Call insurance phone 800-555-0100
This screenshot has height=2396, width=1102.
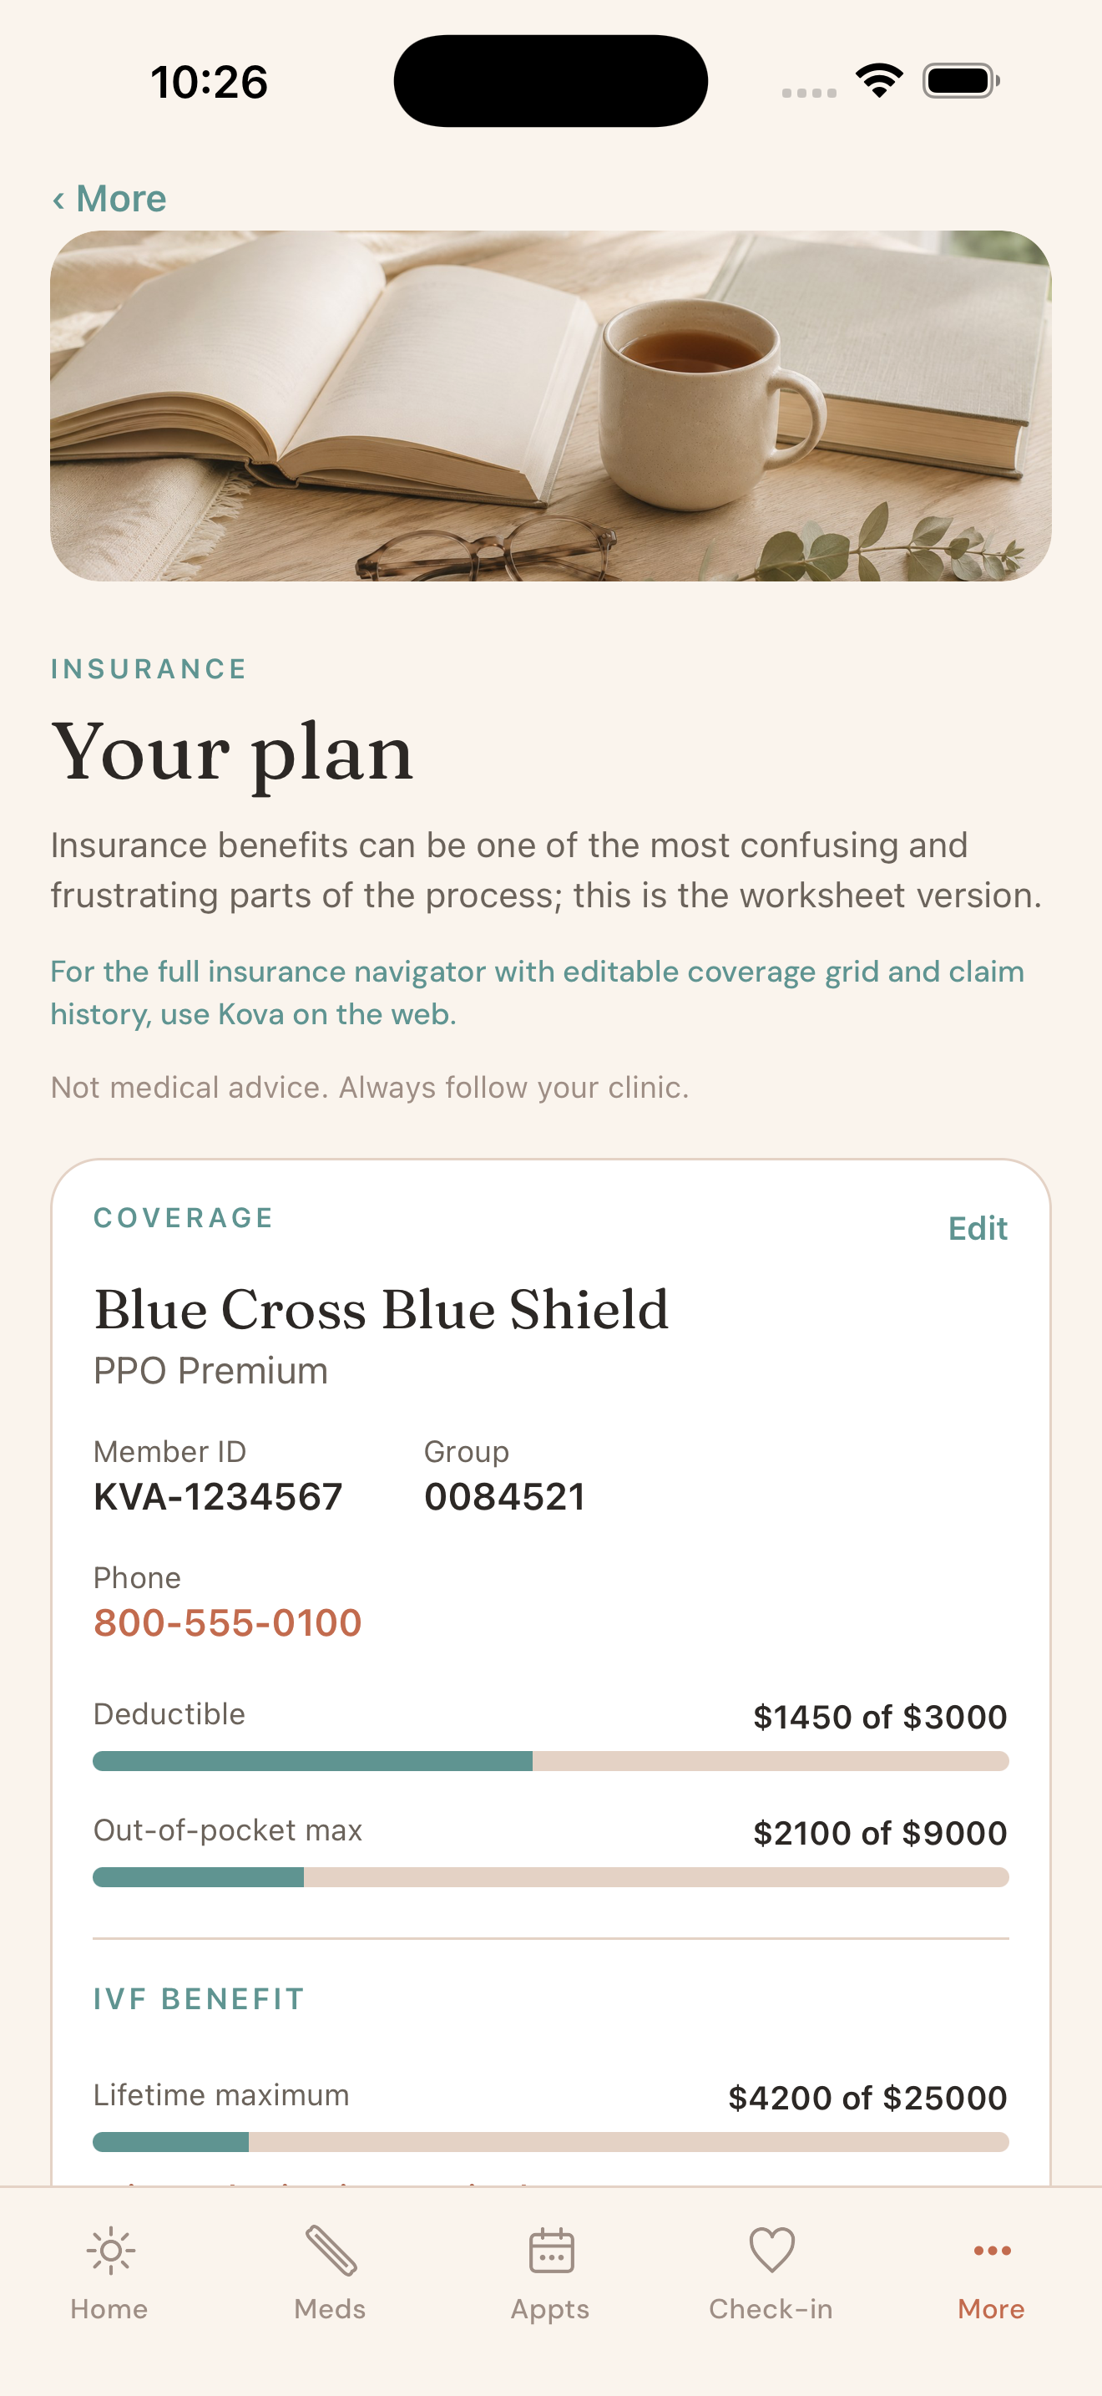(228, 1623)
